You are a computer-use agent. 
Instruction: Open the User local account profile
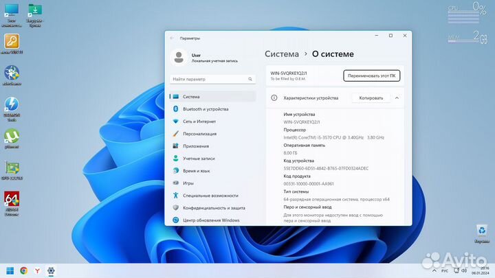click(x=205, y=58)
